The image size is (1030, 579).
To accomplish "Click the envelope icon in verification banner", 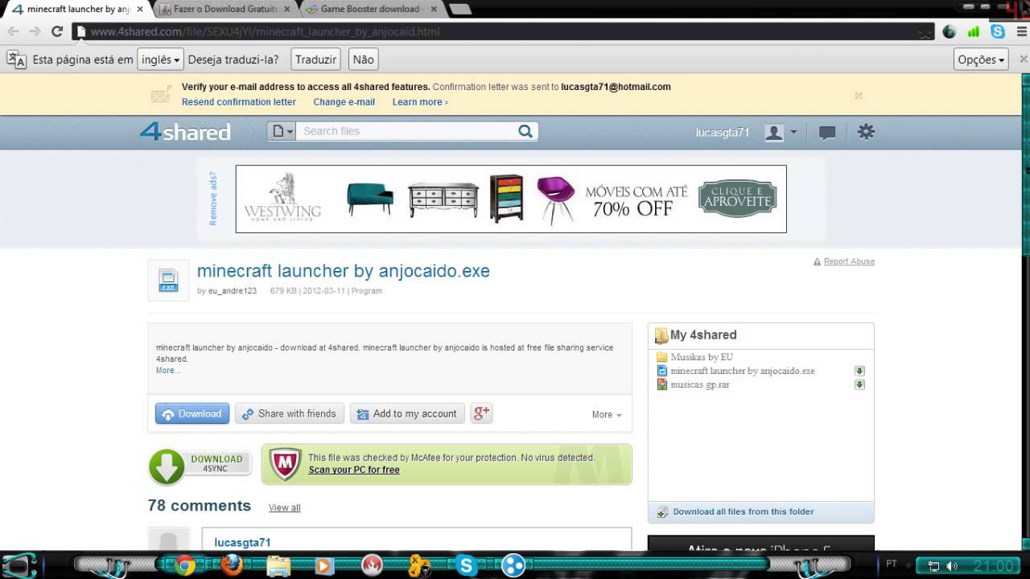I will click(x=161, y=95).
